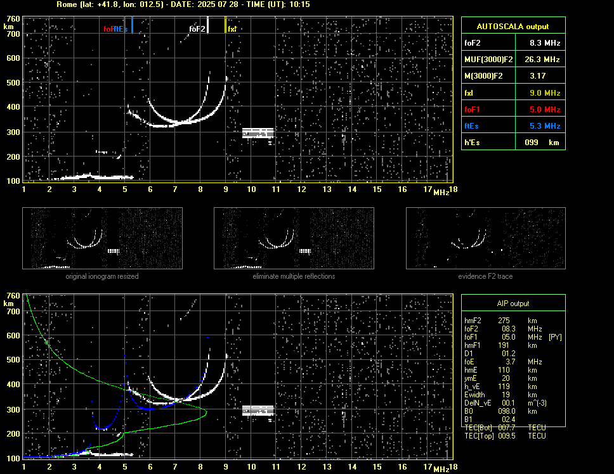The width and height of the screenshot is (614, 474).
Task: Select the ymE 20 km row
Action: (501, 378)
